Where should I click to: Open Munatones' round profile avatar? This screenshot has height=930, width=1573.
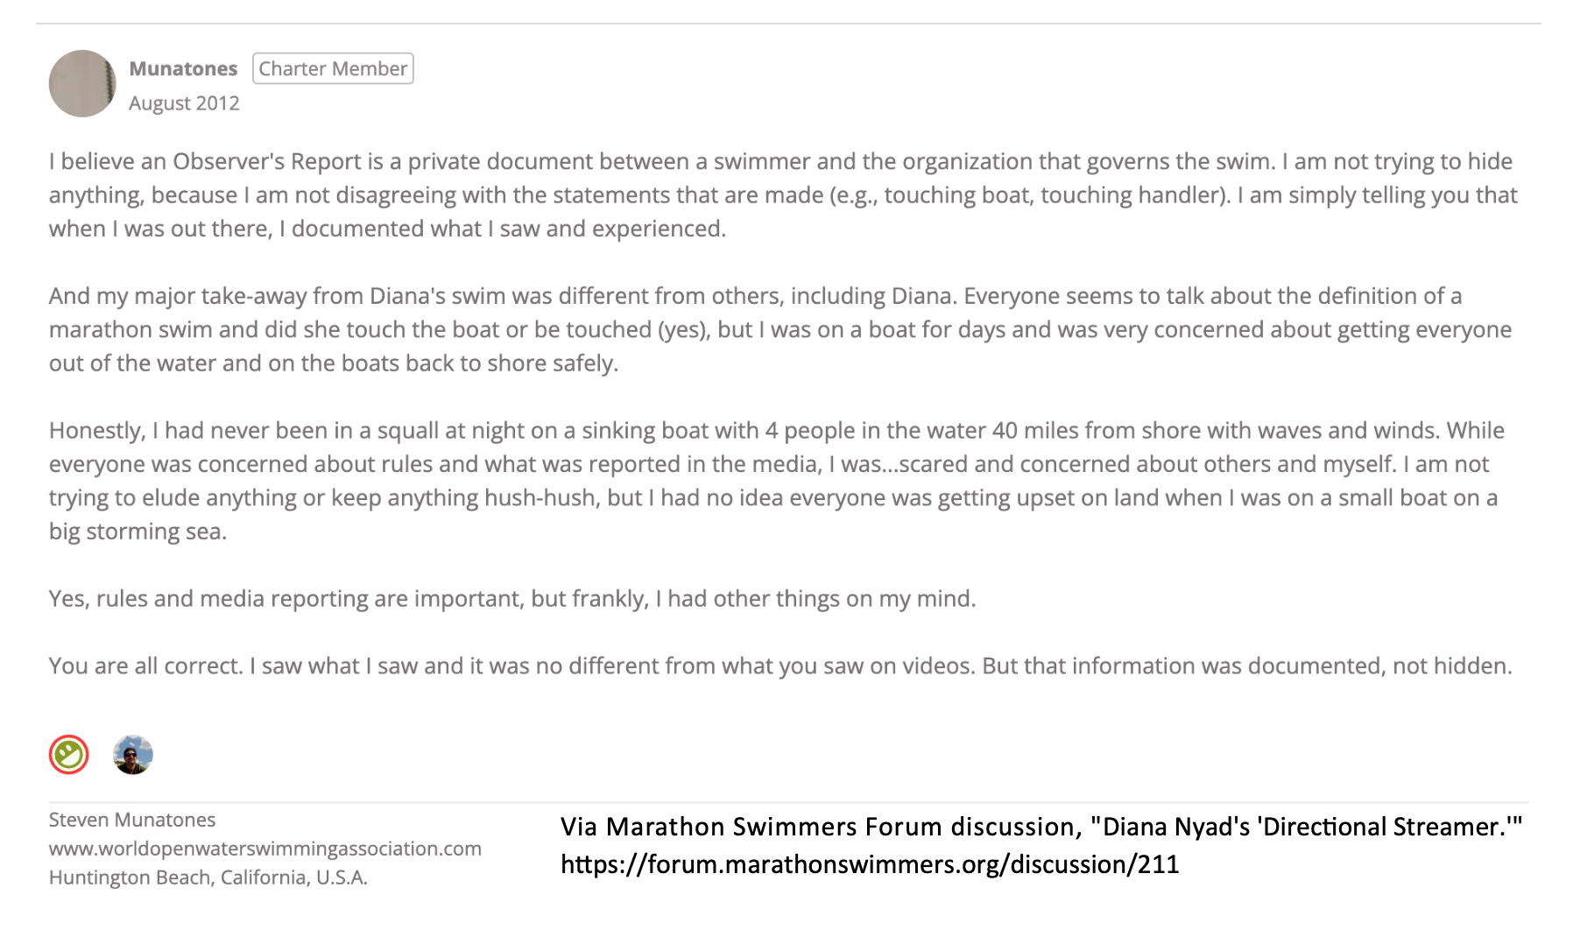(x=82, y=83)
